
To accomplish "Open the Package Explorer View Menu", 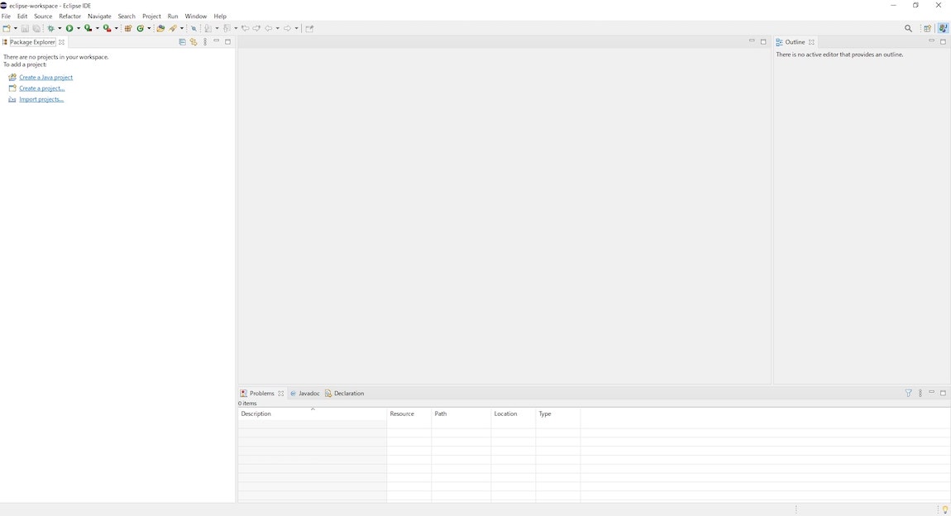I will tap(205, 42).
